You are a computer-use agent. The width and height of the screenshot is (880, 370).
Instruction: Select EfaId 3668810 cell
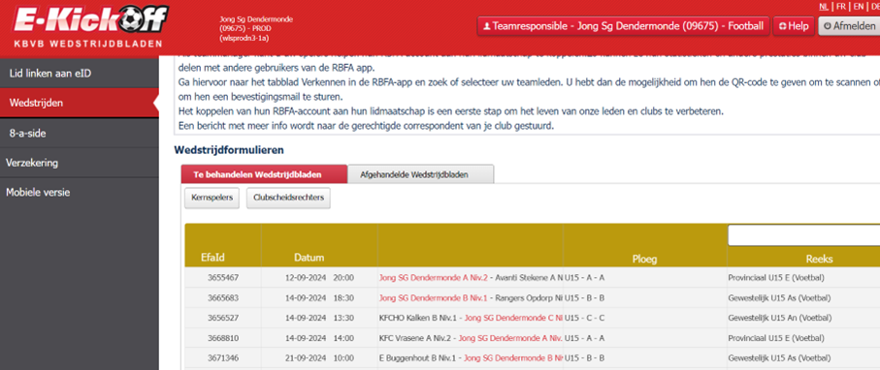click(x=223, y=337)
